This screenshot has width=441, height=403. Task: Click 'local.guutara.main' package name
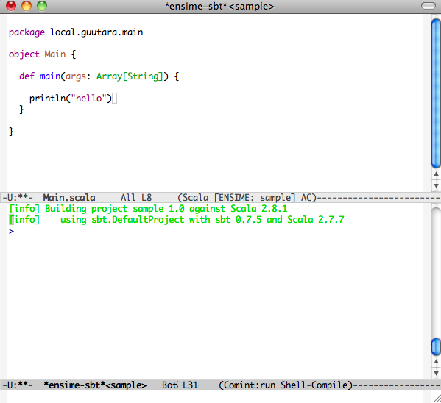pos(96,32)
